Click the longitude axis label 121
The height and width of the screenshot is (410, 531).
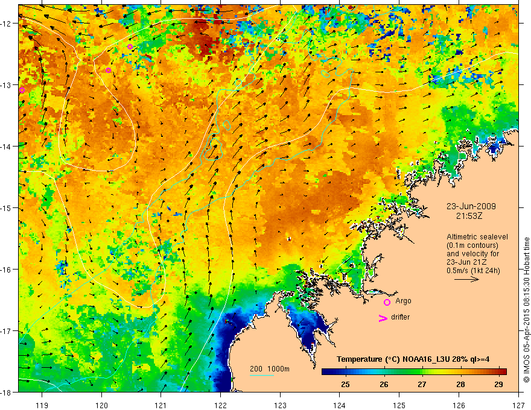click(161, 405)
